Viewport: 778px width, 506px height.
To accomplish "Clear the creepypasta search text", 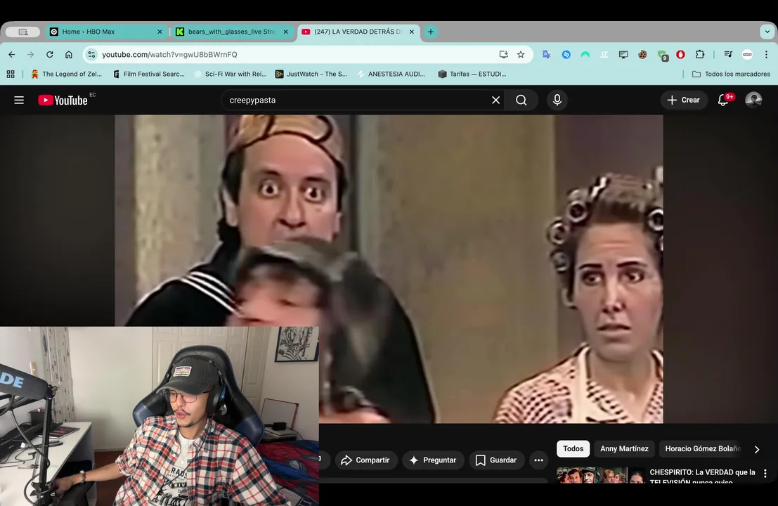I will coord(495,100).
